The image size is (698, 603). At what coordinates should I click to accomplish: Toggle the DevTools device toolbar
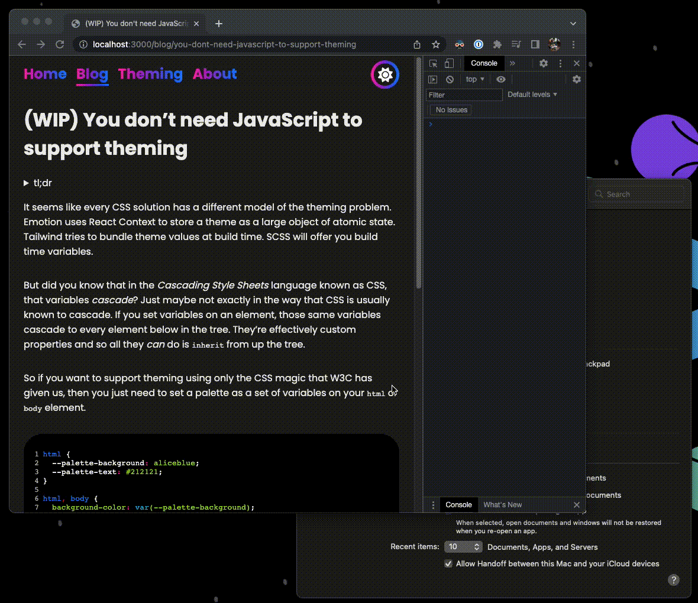point(449,64)
